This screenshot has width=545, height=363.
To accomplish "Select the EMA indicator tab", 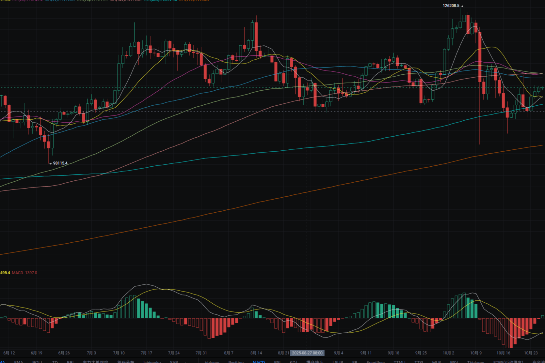I will [18, 361].
